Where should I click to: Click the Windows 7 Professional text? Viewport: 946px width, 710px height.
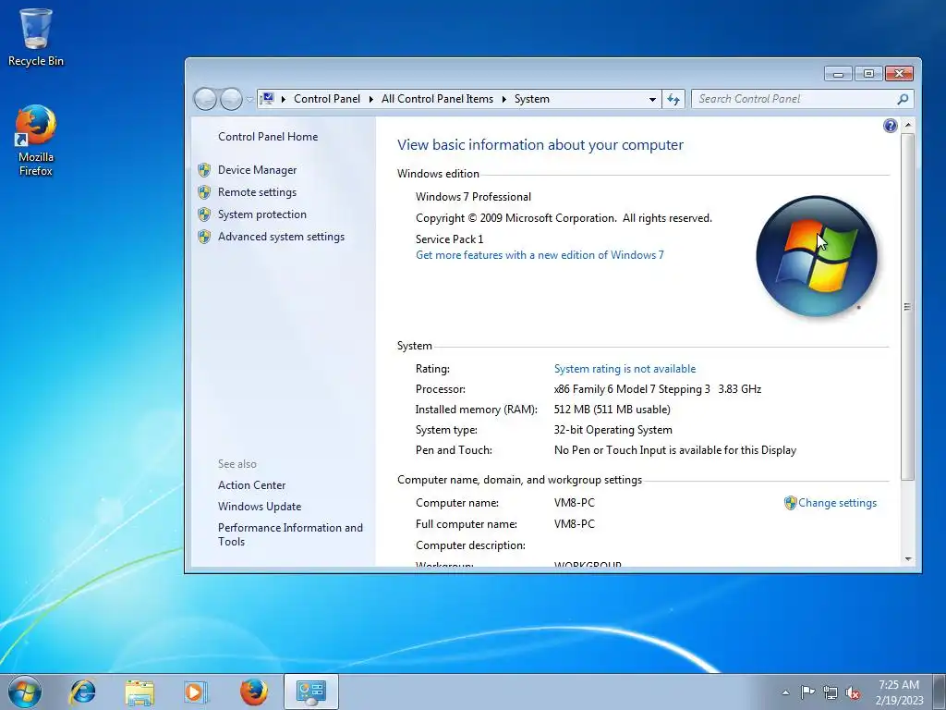point(473,197)
